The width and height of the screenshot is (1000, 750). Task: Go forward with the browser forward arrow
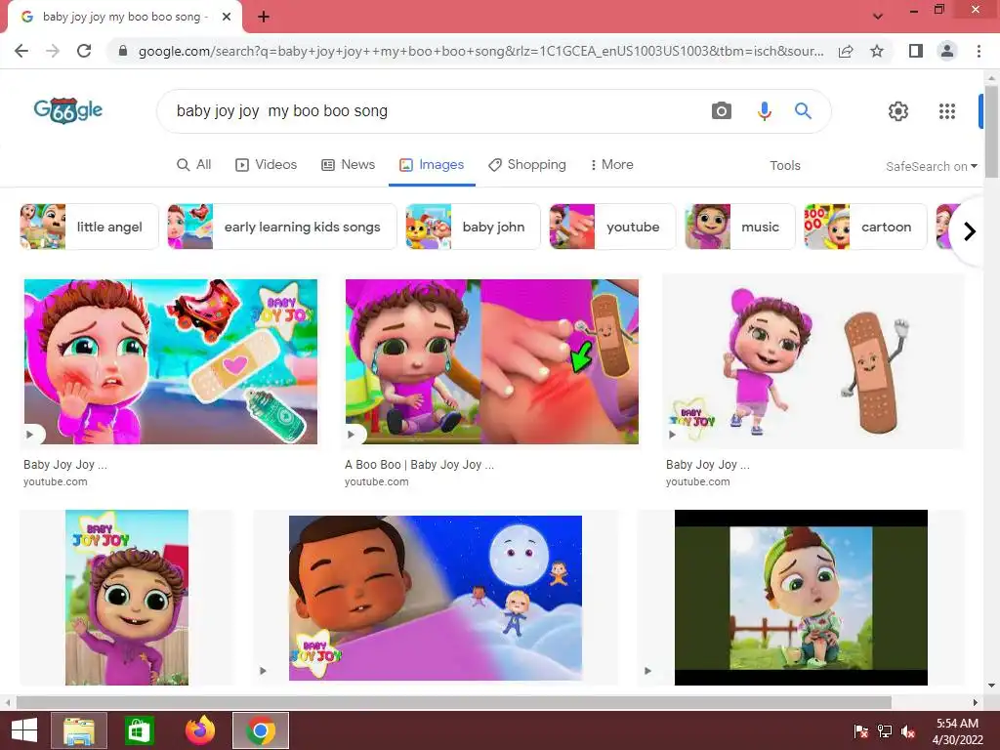point(53,51)
